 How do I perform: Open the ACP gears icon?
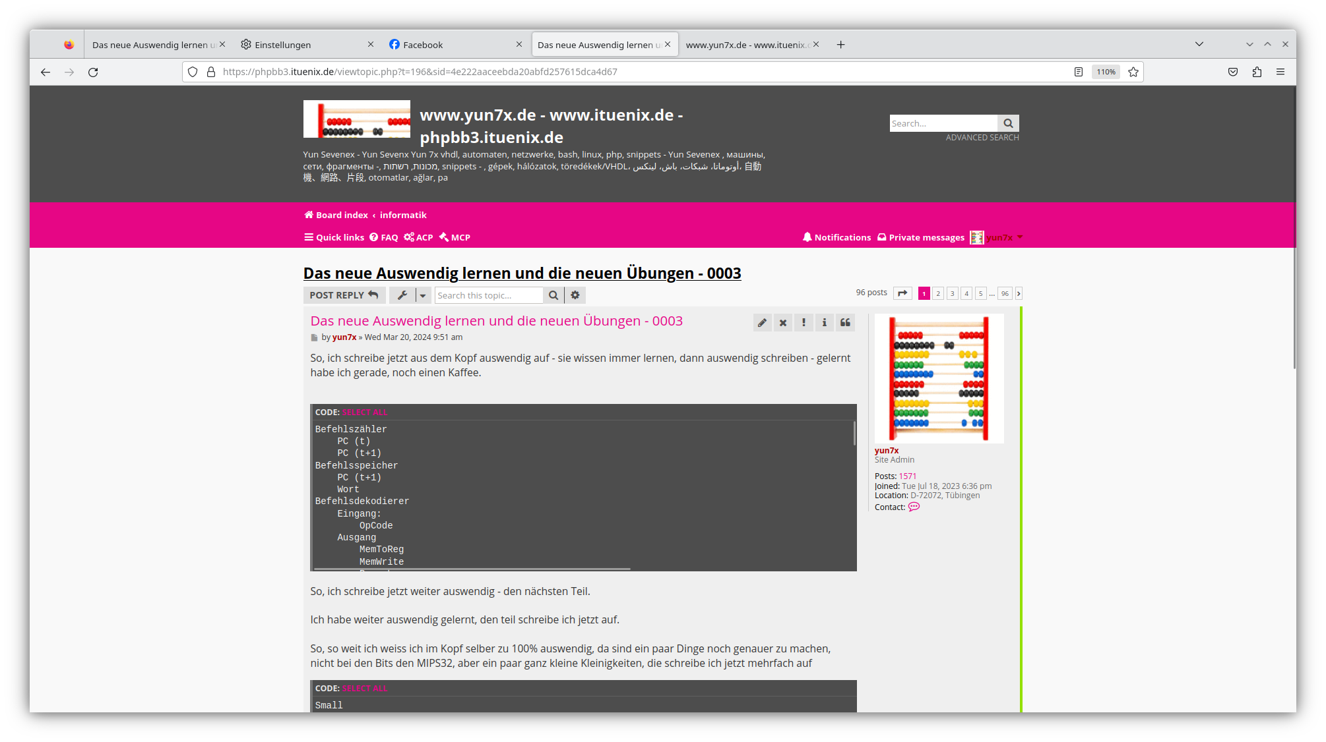tap(409, 237)
